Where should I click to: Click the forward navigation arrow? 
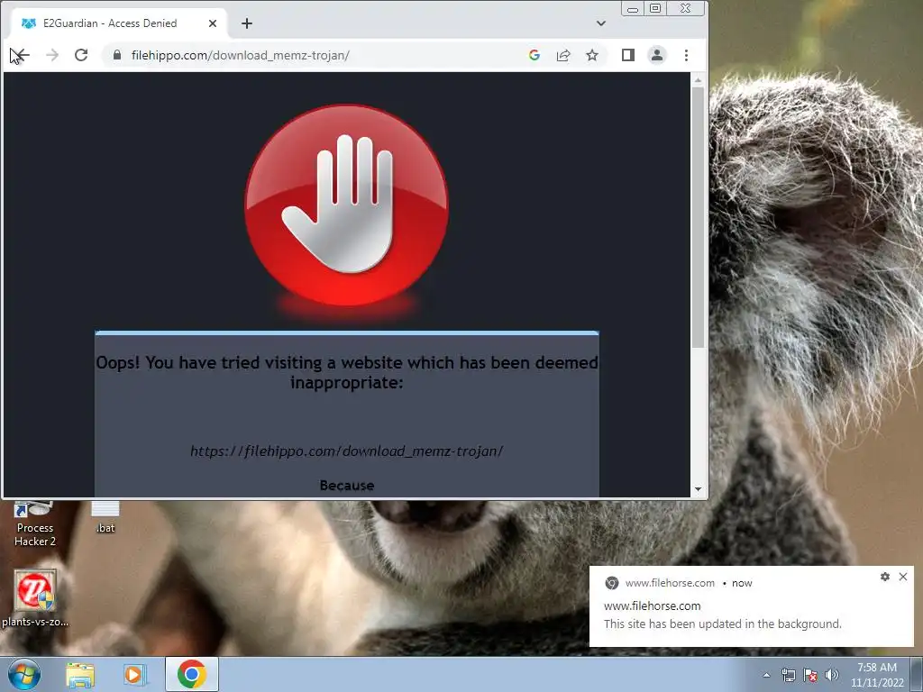pos(51,55)
